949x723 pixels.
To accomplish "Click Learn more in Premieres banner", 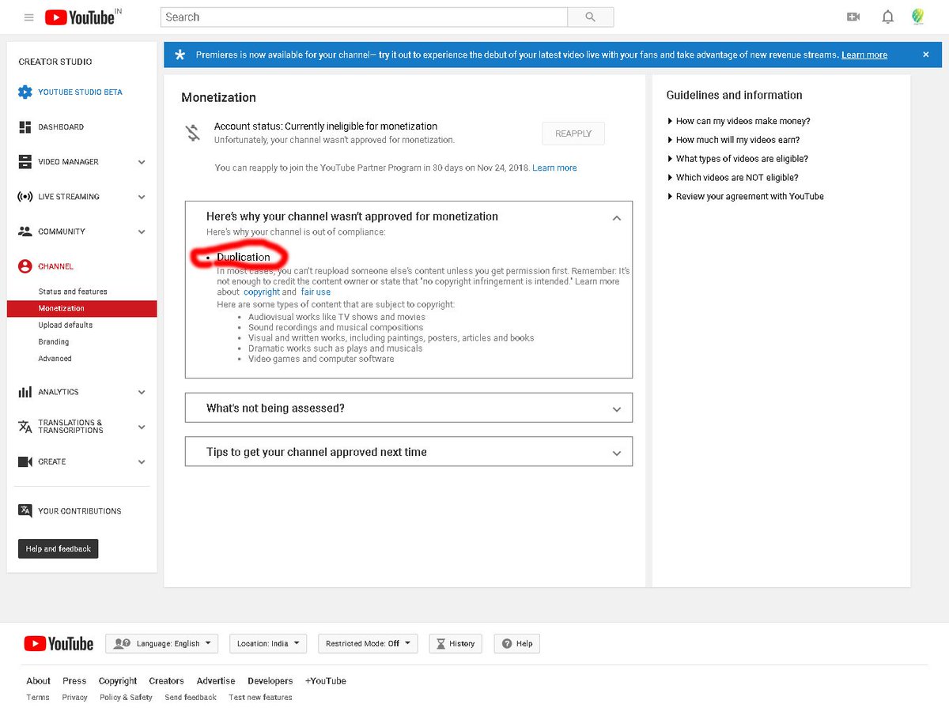I will click(864, 55).
